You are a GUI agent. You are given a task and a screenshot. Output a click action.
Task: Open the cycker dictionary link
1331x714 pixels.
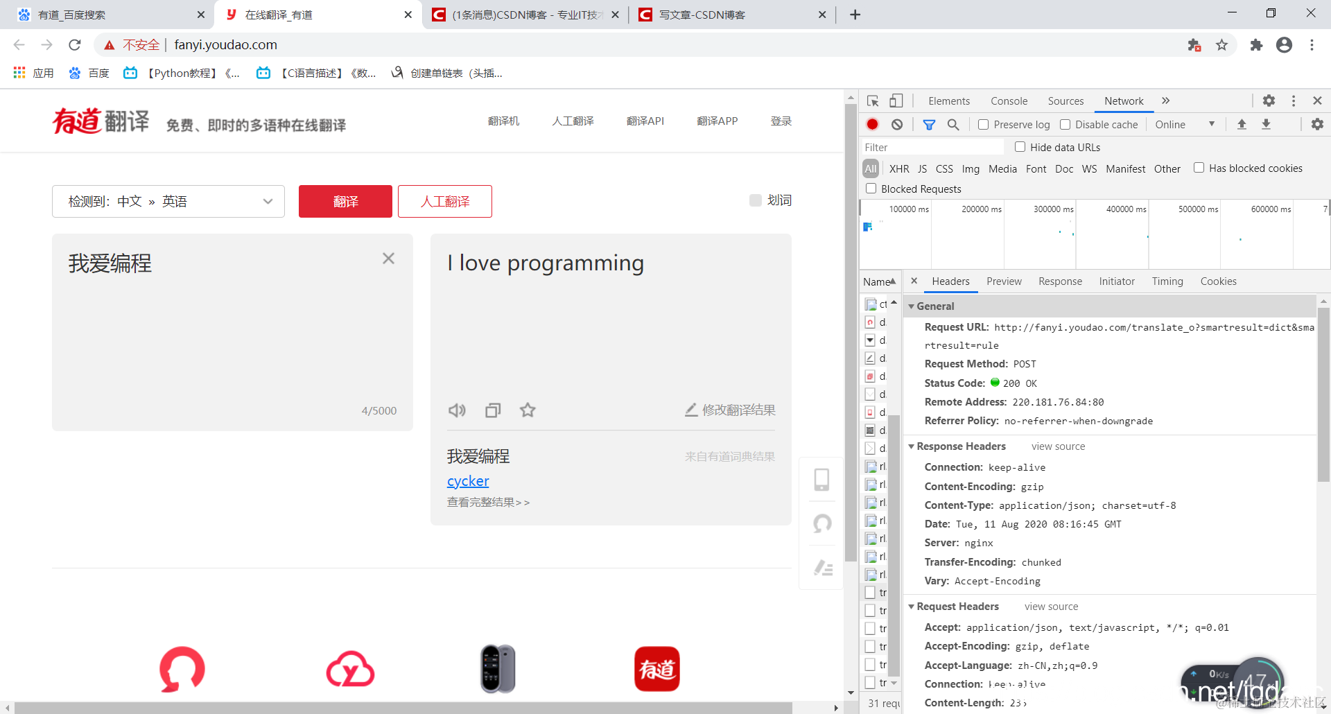pyautogui.click(x=468, y=481)
